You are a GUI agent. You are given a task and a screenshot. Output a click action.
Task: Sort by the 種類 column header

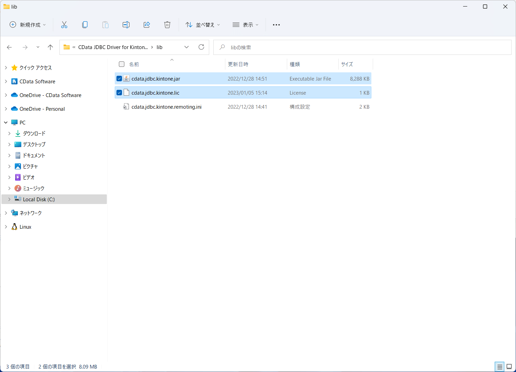295,64
